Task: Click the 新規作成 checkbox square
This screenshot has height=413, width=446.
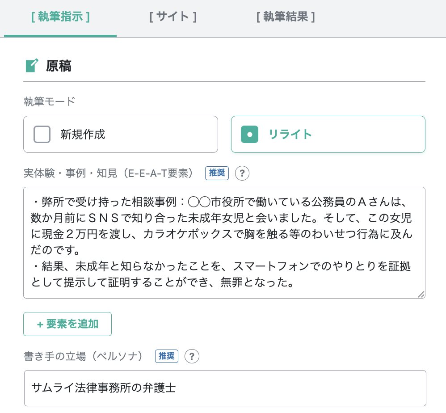Action: click(x=42, y=134)
